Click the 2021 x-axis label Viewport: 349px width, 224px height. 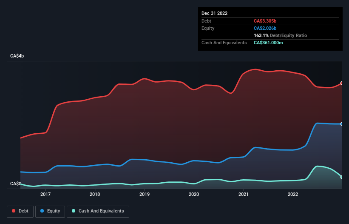tap(244, 194)
